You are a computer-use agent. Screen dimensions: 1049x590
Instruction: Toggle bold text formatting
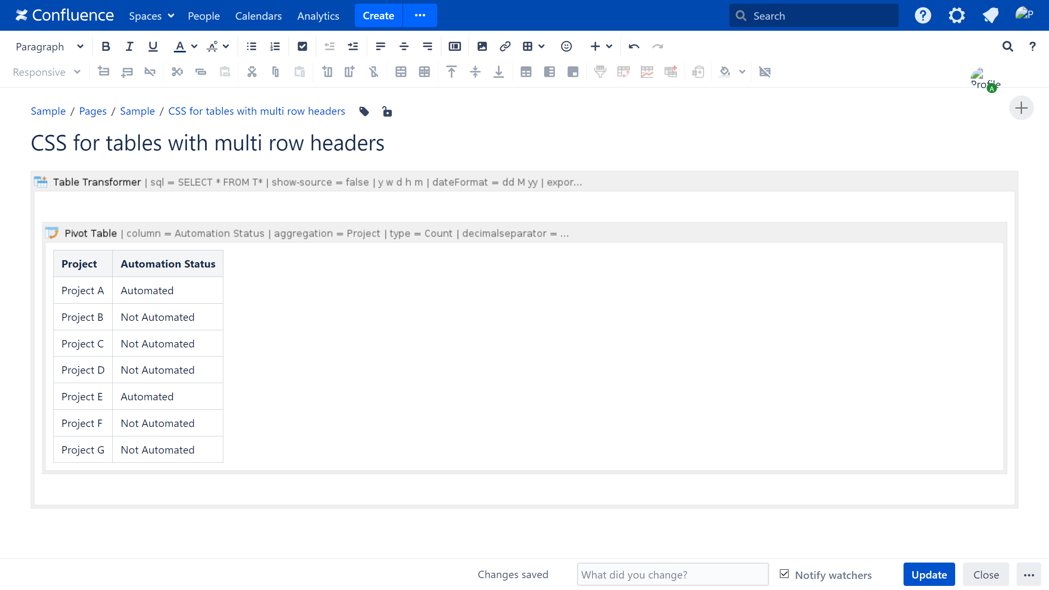(106, 46)
